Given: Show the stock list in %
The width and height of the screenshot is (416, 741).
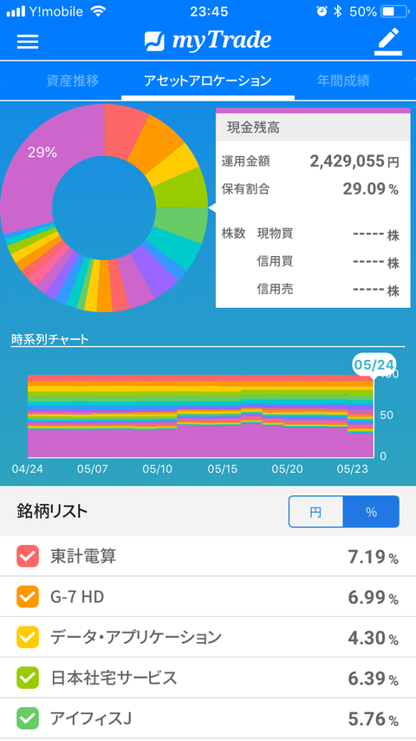Looking at the screenshot, I should point(371,512).
